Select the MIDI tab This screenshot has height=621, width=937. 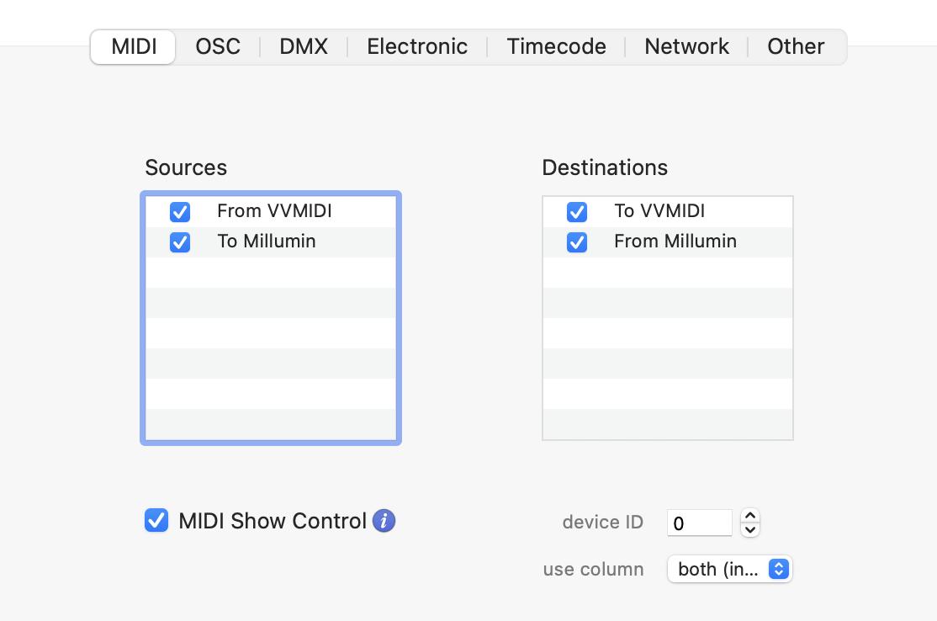[x=134, y=46]
